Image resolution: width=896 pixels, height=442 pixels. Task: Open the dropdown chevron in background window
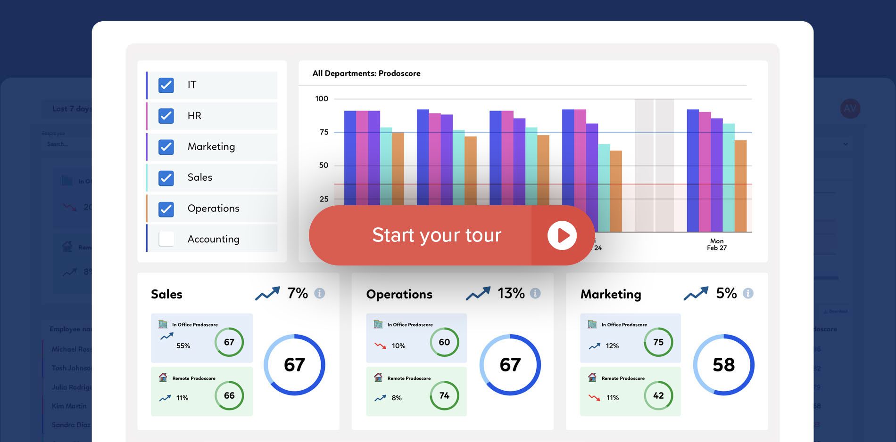pos(846,144)
